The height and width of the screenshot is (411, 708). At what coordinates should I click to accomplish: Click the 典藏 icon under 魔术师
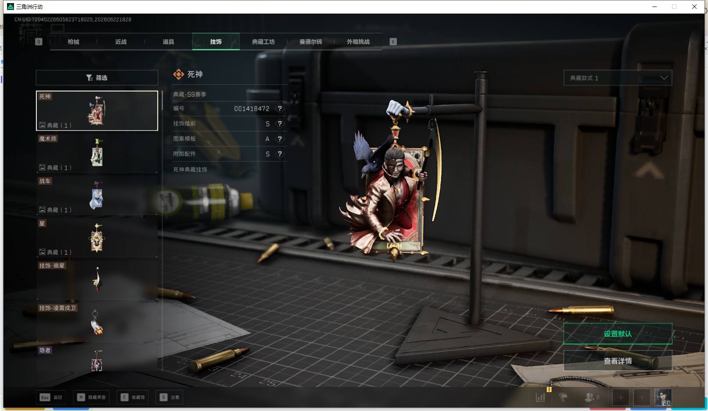tap(42, 168)
